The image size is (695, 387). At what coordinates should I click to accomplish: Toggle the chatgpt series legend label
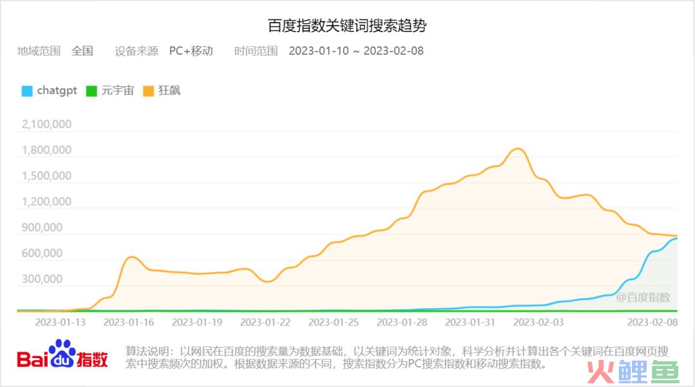(57, 91)
